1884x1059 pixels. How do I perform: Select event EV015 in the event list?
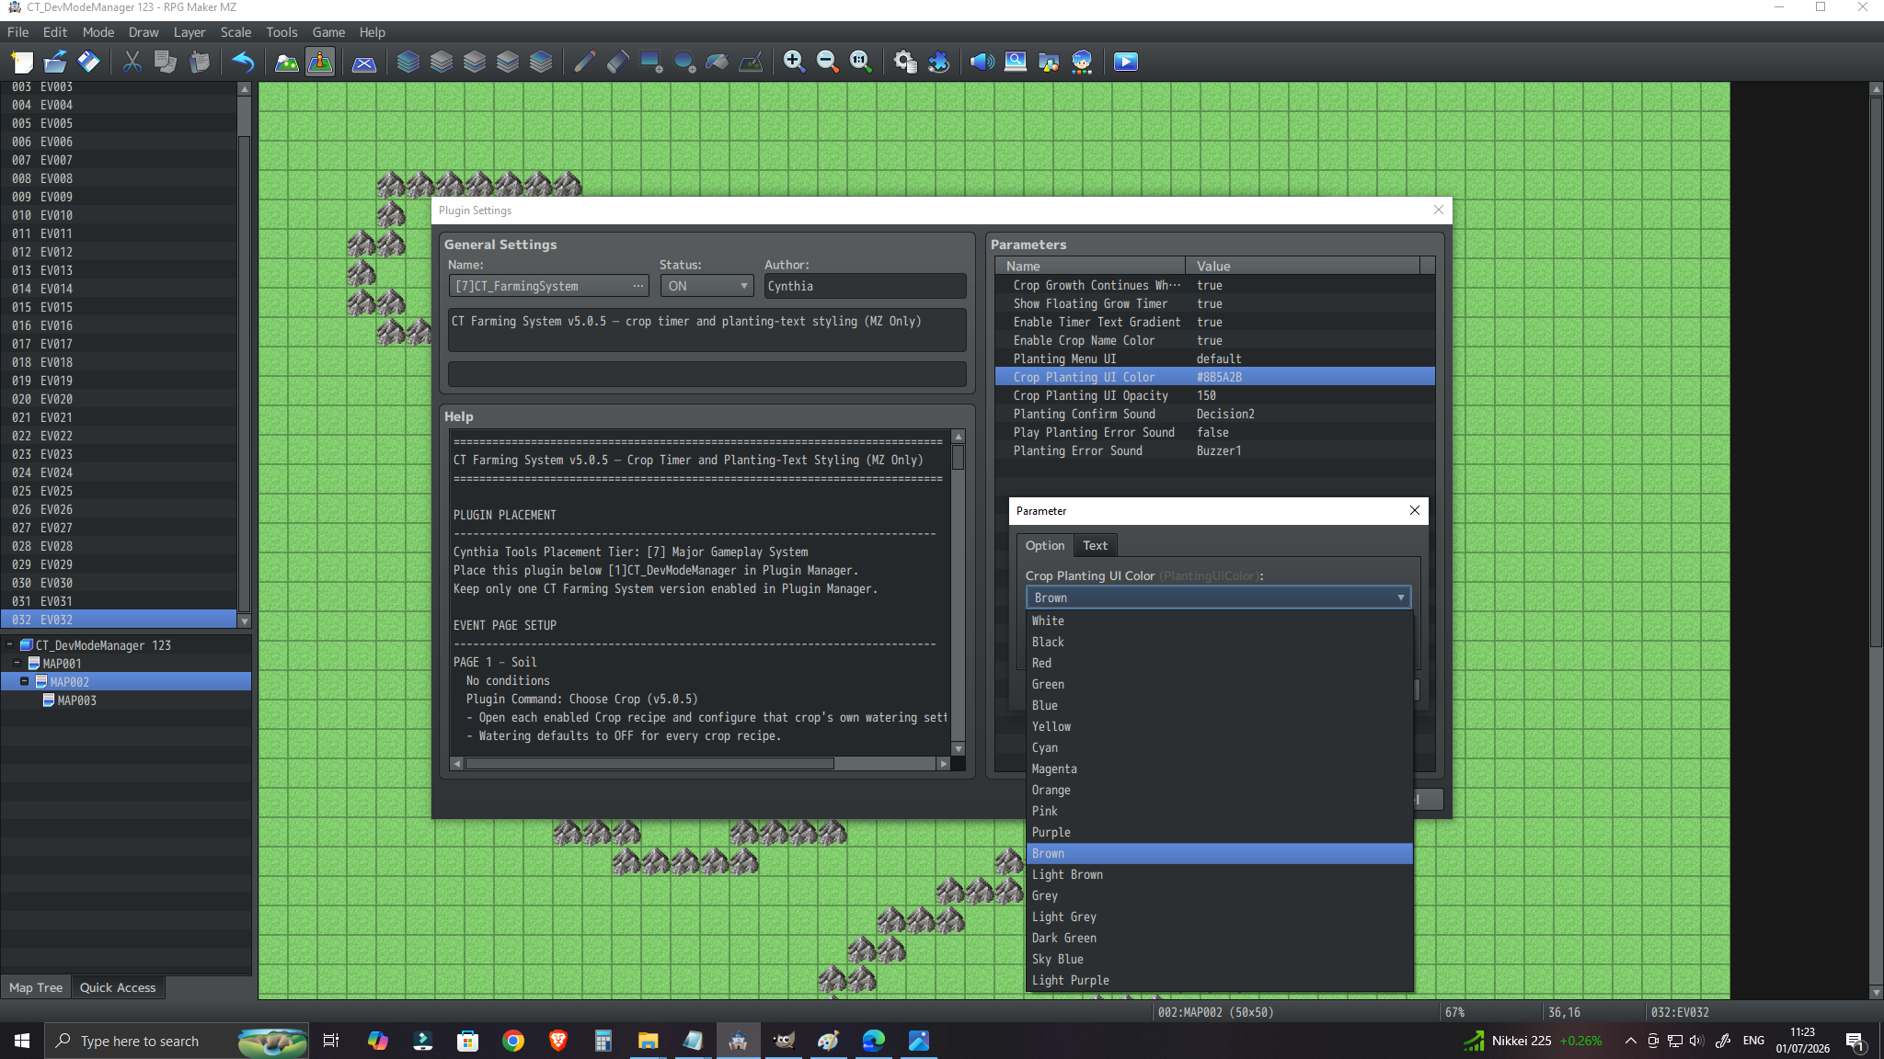point(120,307)
